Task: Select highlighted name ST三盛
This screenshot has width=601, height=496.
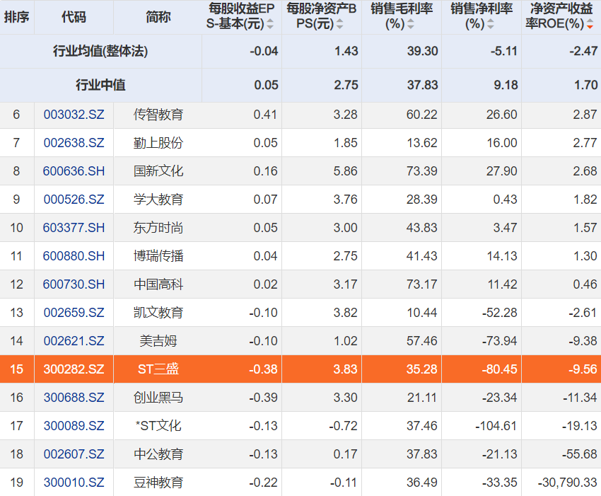Action: click(x=158, y=369)
